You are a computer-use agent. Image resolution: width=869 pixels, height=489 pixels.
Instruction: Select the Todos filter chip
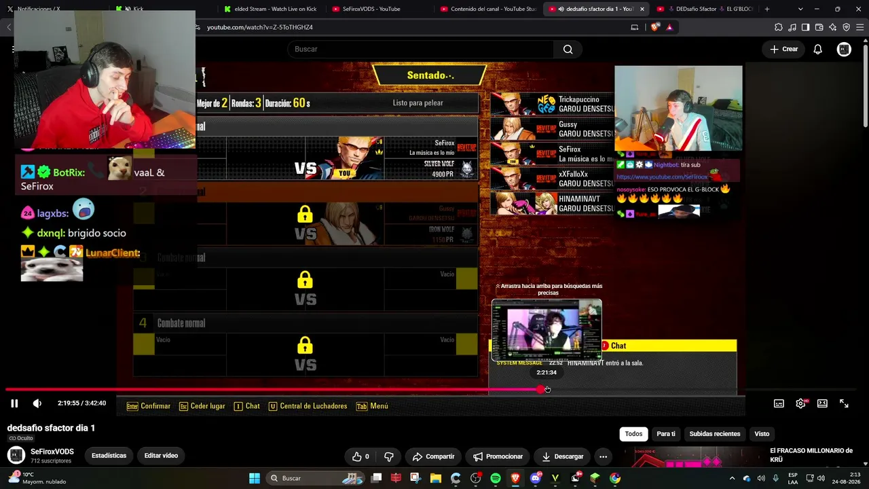click(x=633, y=434)
